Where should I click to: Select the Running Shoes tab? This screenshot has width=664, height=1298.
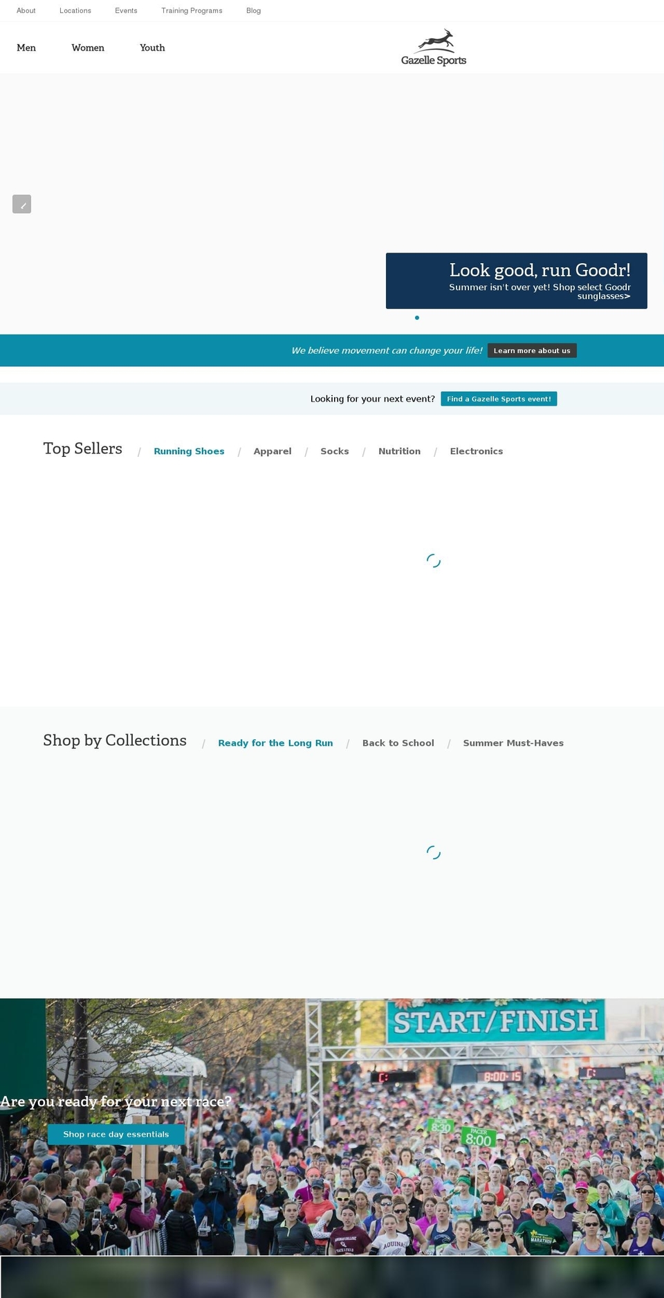pyautogui.click(x=189, y=451)
